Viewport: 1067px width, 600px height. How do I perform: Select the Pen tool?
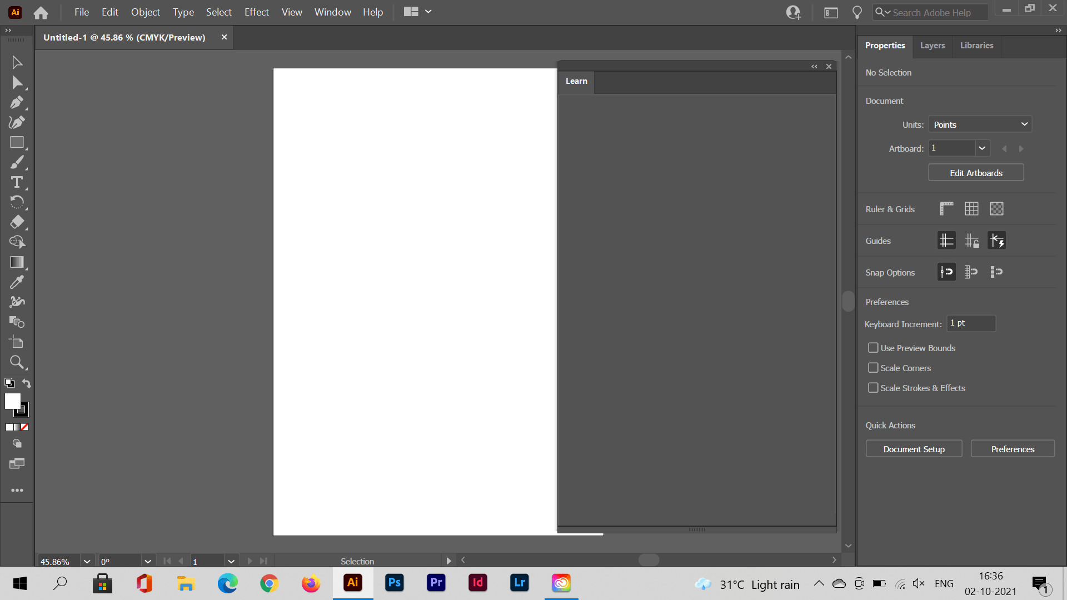(x=17, y=102)
